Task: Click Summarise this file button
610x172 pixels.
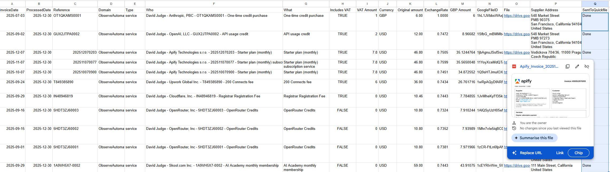Action: coord(534,138)
